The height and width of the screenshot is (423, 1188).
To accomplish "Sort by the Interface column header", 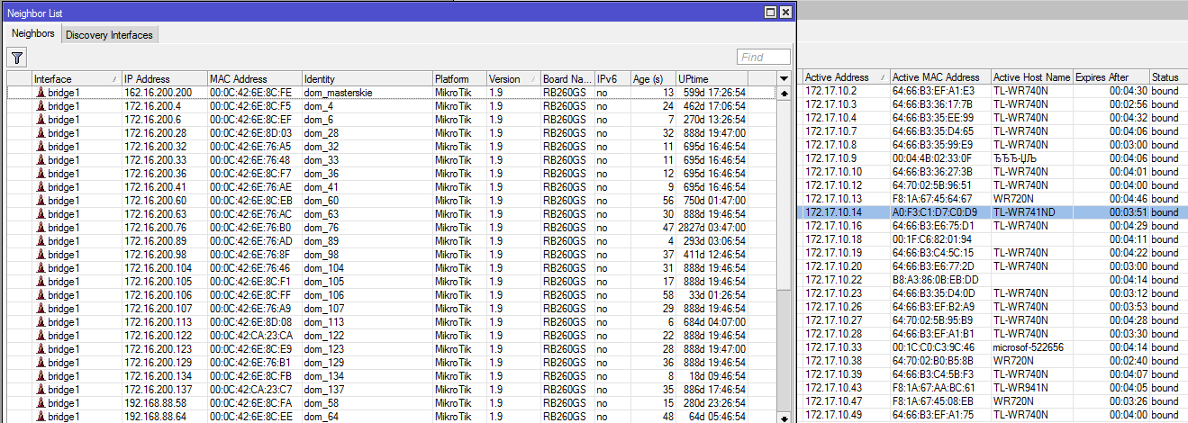I will 76,79.
